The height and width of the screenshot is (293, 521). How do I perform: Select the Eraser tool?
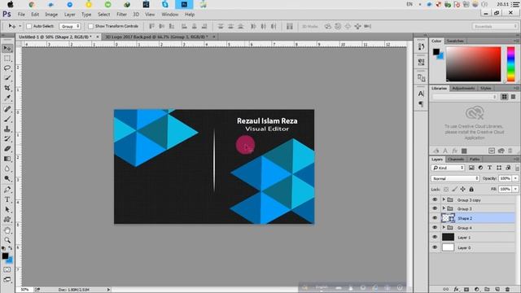coord(7,149)
